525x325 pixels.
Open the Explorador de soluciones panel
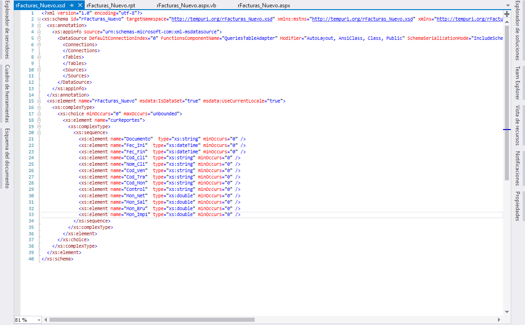coord(518,38)
